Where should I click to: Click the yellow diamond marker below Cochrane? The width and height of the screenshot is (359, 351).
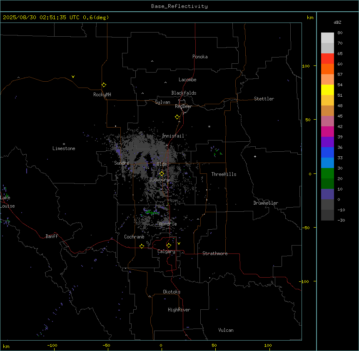coord(142,246)
